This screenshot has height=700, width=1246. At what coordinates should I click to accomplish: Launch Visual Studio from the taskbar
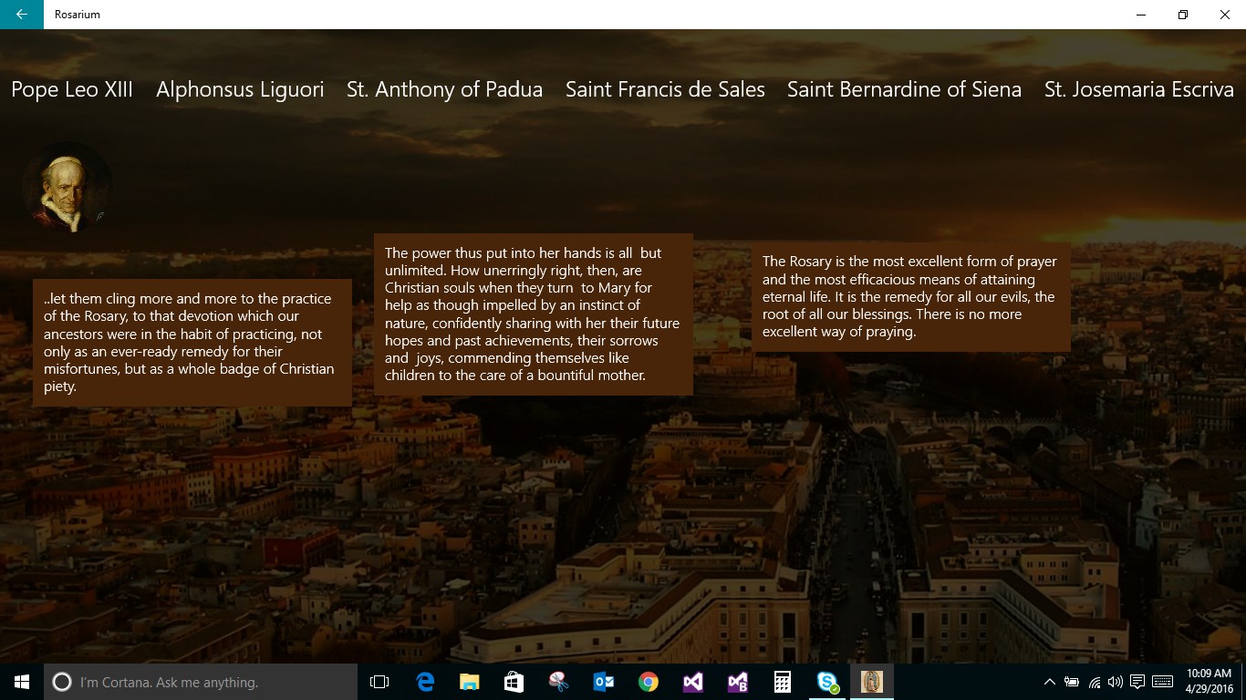click(691, 681)
